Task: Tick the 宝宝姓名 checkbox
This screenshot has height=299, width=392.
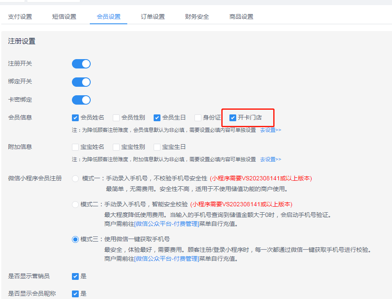Action: (75, 147)
